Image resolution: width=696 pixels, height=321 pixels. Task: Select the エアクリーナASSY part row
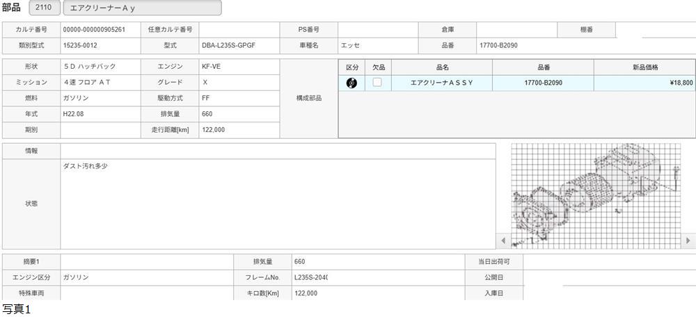[x=441, y=83]
